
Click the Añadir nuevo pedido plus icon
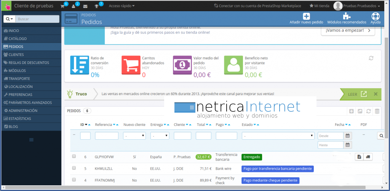click(x=306, y=16)
